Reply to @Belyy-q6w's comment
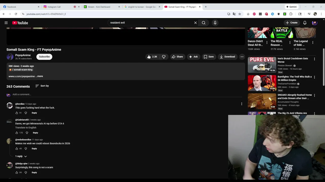 [34, 173]
